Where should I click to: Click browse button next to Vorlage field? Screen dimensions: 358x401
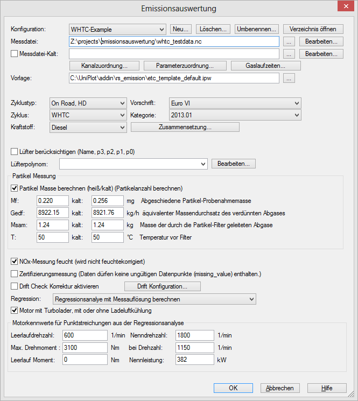pos(289,79)
